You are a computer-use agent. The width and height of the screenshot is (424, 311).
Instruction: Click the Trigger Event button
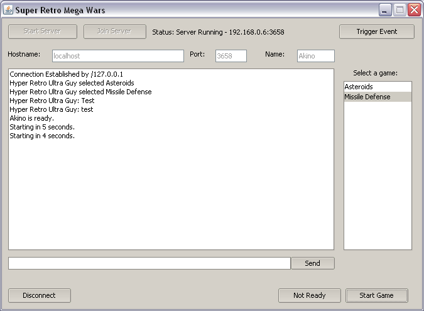pyautogui.click(x=377, y=31)
